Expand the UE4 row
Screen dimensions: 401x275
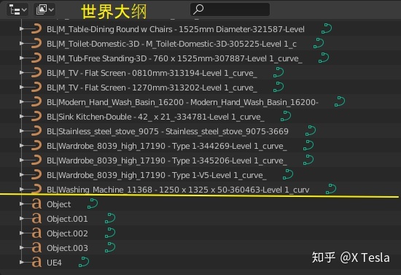pyautogui.click(x=22, y=262)
